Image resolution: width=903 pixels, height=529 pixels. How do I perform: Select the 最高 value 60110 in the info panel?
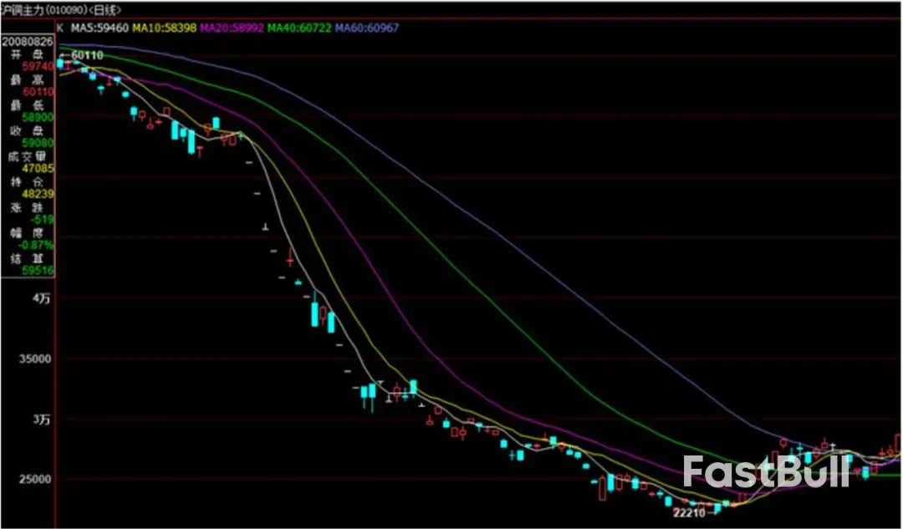click(x=38, y=92)
